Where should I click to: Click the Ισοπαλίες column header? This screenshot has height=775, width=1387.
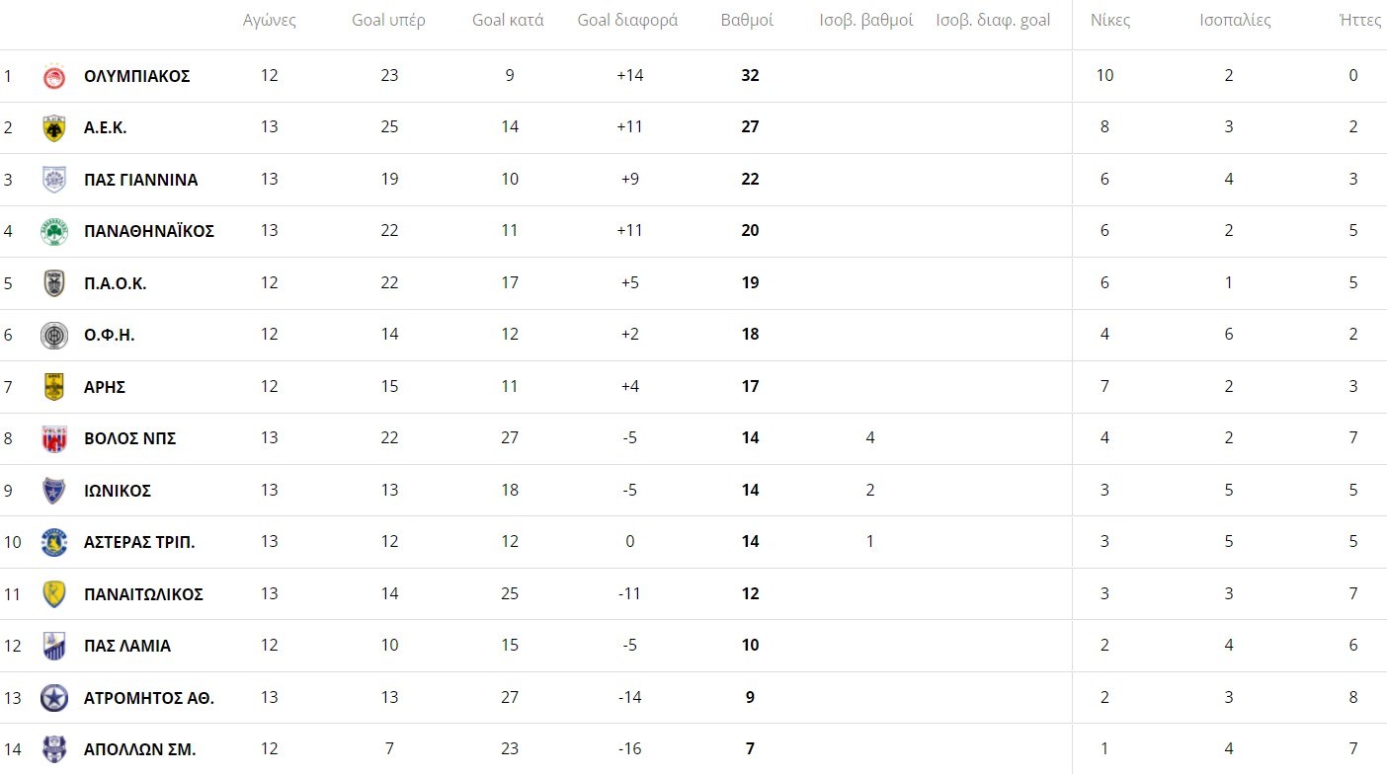point(1235,20)
